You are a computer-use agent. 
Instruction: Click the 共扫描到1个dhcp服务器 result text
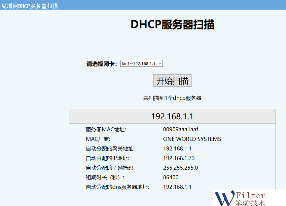coord(172,98)
